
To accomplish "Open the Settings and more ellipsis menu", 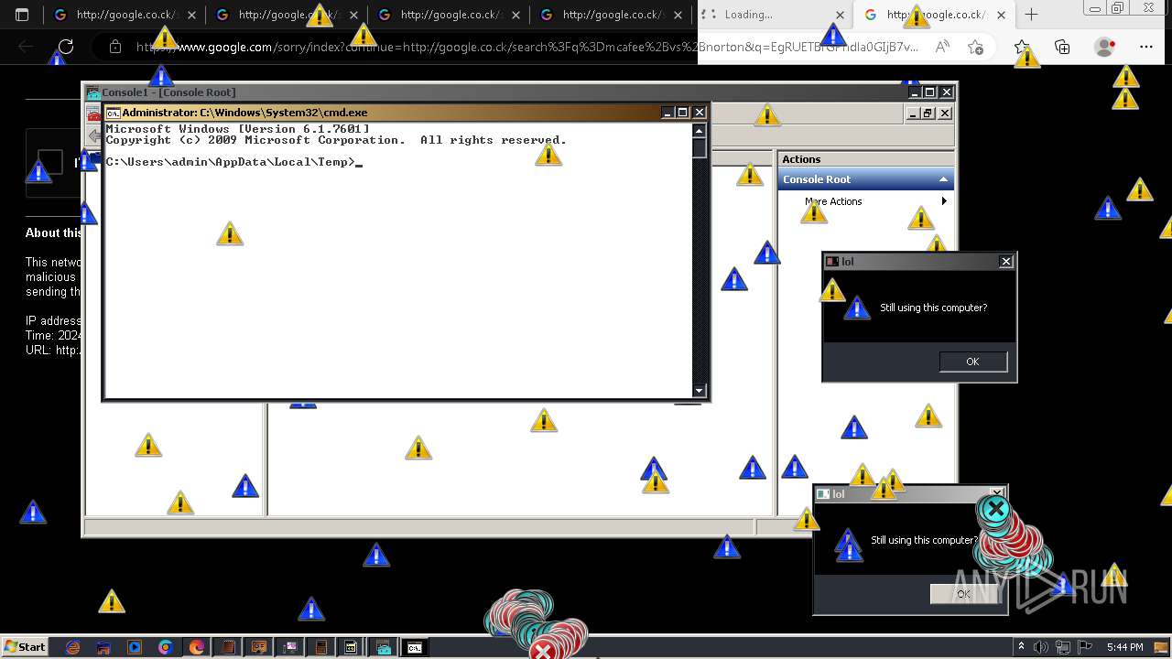I will pos(1146,47).
